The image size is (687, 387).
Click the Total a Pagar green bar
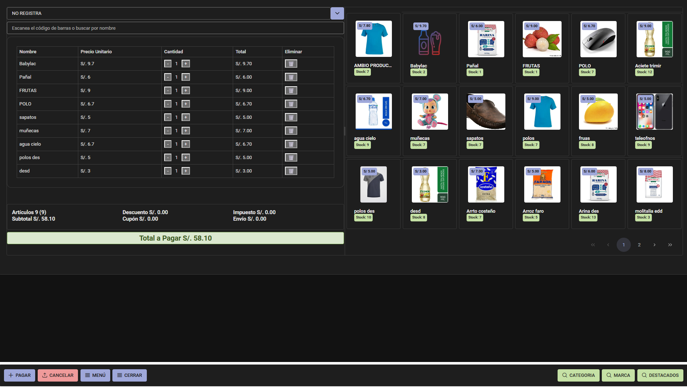(175, 238)
